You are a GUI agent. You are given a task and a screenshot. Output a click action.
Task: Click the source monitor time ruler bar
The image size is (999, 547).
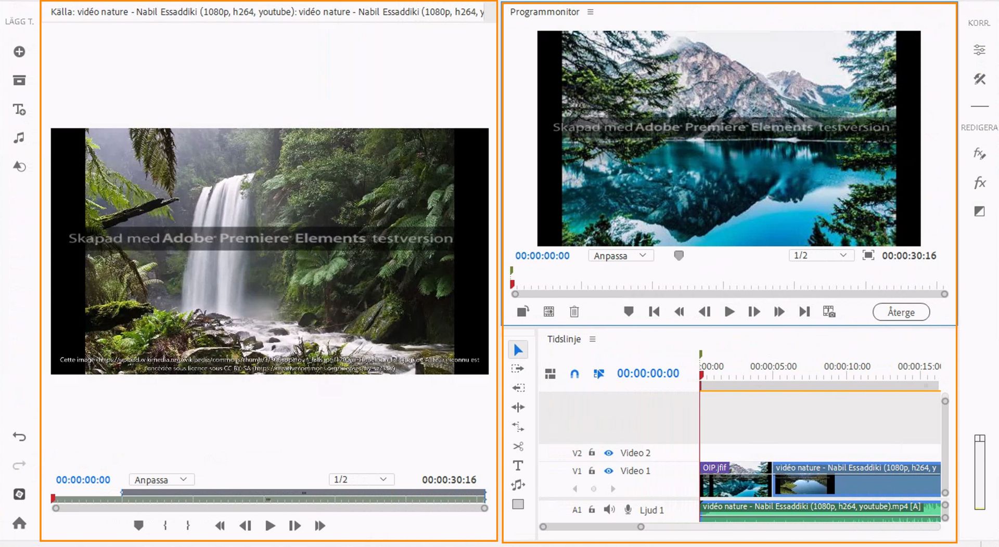[x=270, y=499]
